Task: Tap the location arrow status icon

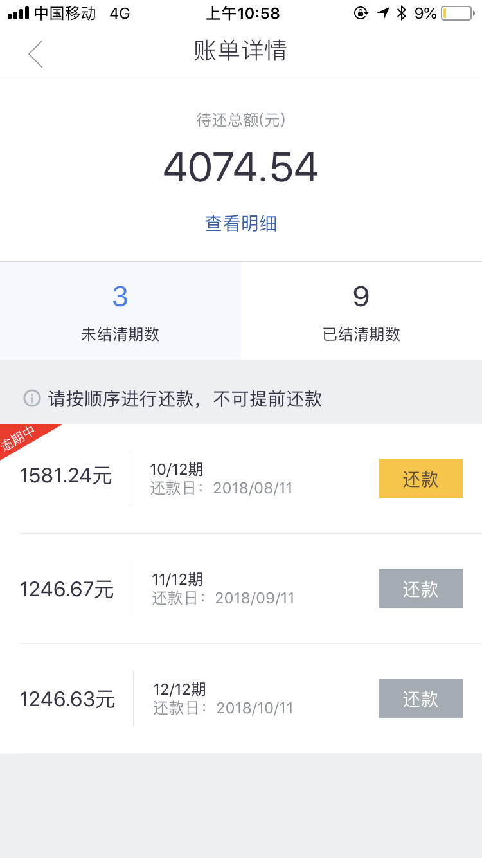Action: [x=383, y=13]
